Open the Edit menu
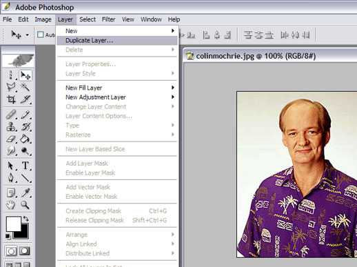 (23, 19)
